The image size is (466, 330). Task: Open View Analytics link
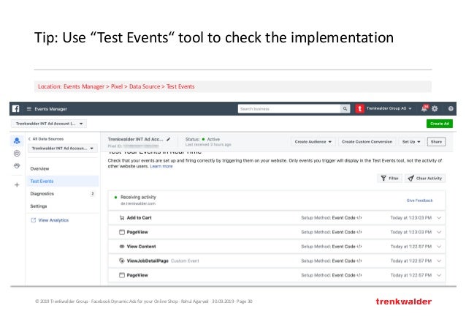[x=53, y=220]
